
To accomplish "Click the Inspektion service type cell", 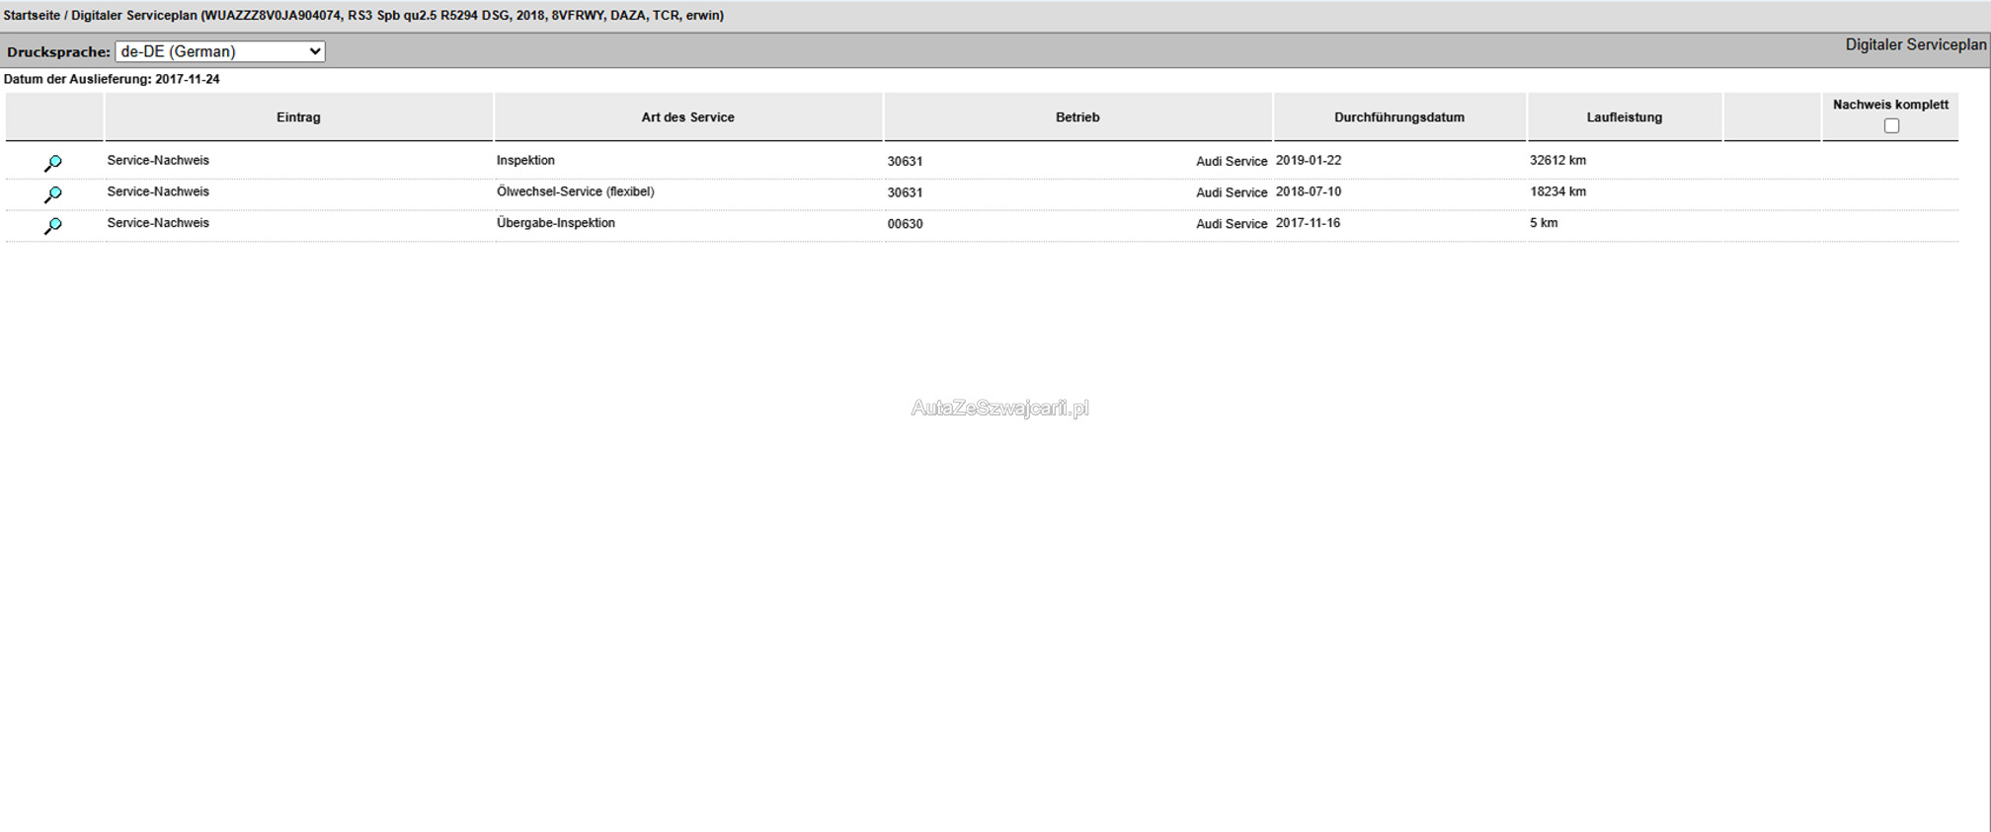I will point(525,161).
